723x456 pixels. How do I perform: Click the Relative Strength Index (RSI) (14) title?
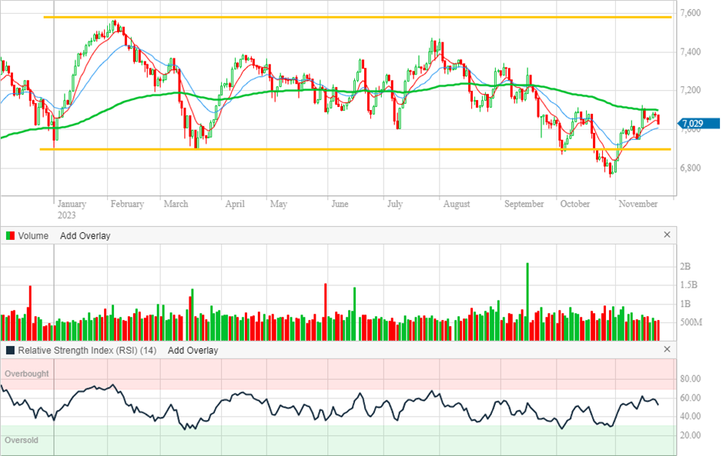pyautogui.click(x=87, y=351)
